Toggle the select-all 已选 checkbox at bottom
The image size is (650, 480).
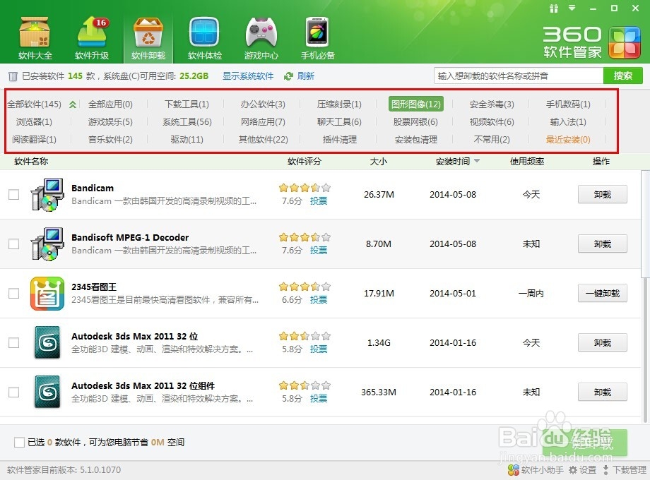(19, 443)
